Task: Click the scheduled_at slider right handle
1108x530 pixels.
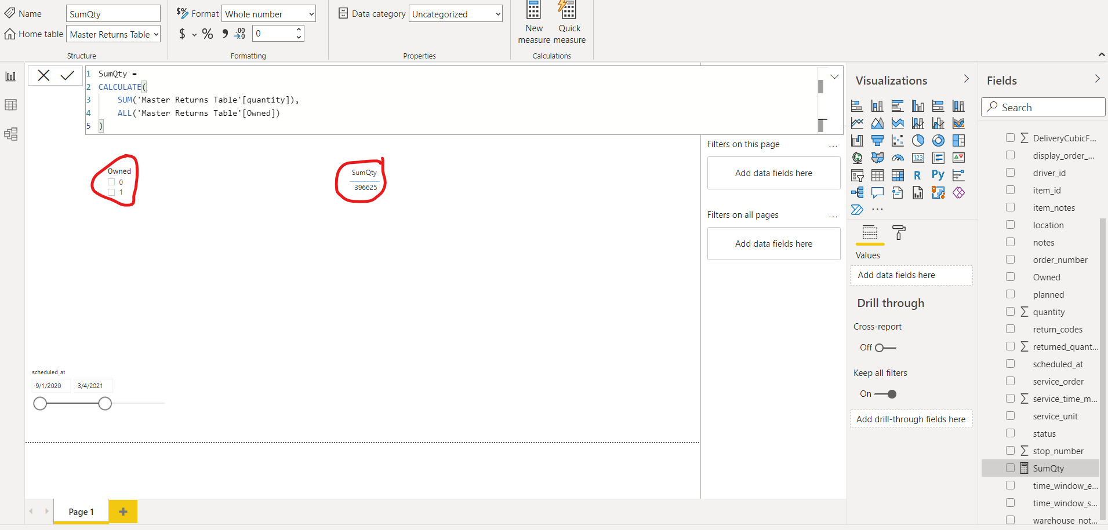Action: (x=105, y=403)
